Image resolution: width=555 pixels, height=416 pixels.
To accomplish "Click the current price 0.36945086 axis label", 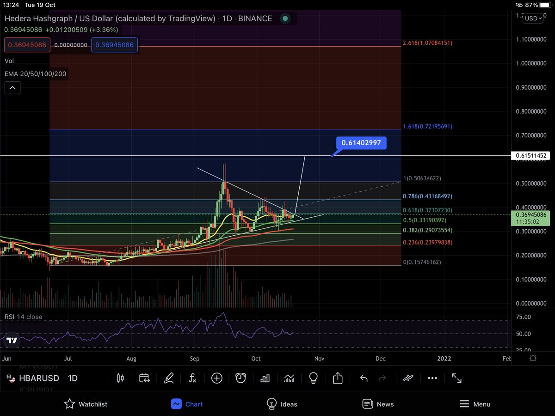I will click(x=530, y=217).
